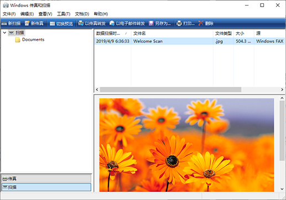Click the 打印... toolbar label
Image resolution: width=286 pixels, height=200 pixels.
point(189,23)
